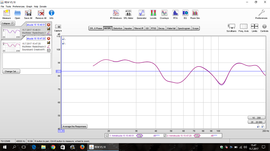
Task: Open the Filtered IR tab
Action: coord(139,28)
